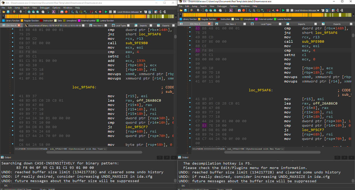Click the Jump back arrow icon in right toolbar
The image size is (355, 190).
click(191, 10)
